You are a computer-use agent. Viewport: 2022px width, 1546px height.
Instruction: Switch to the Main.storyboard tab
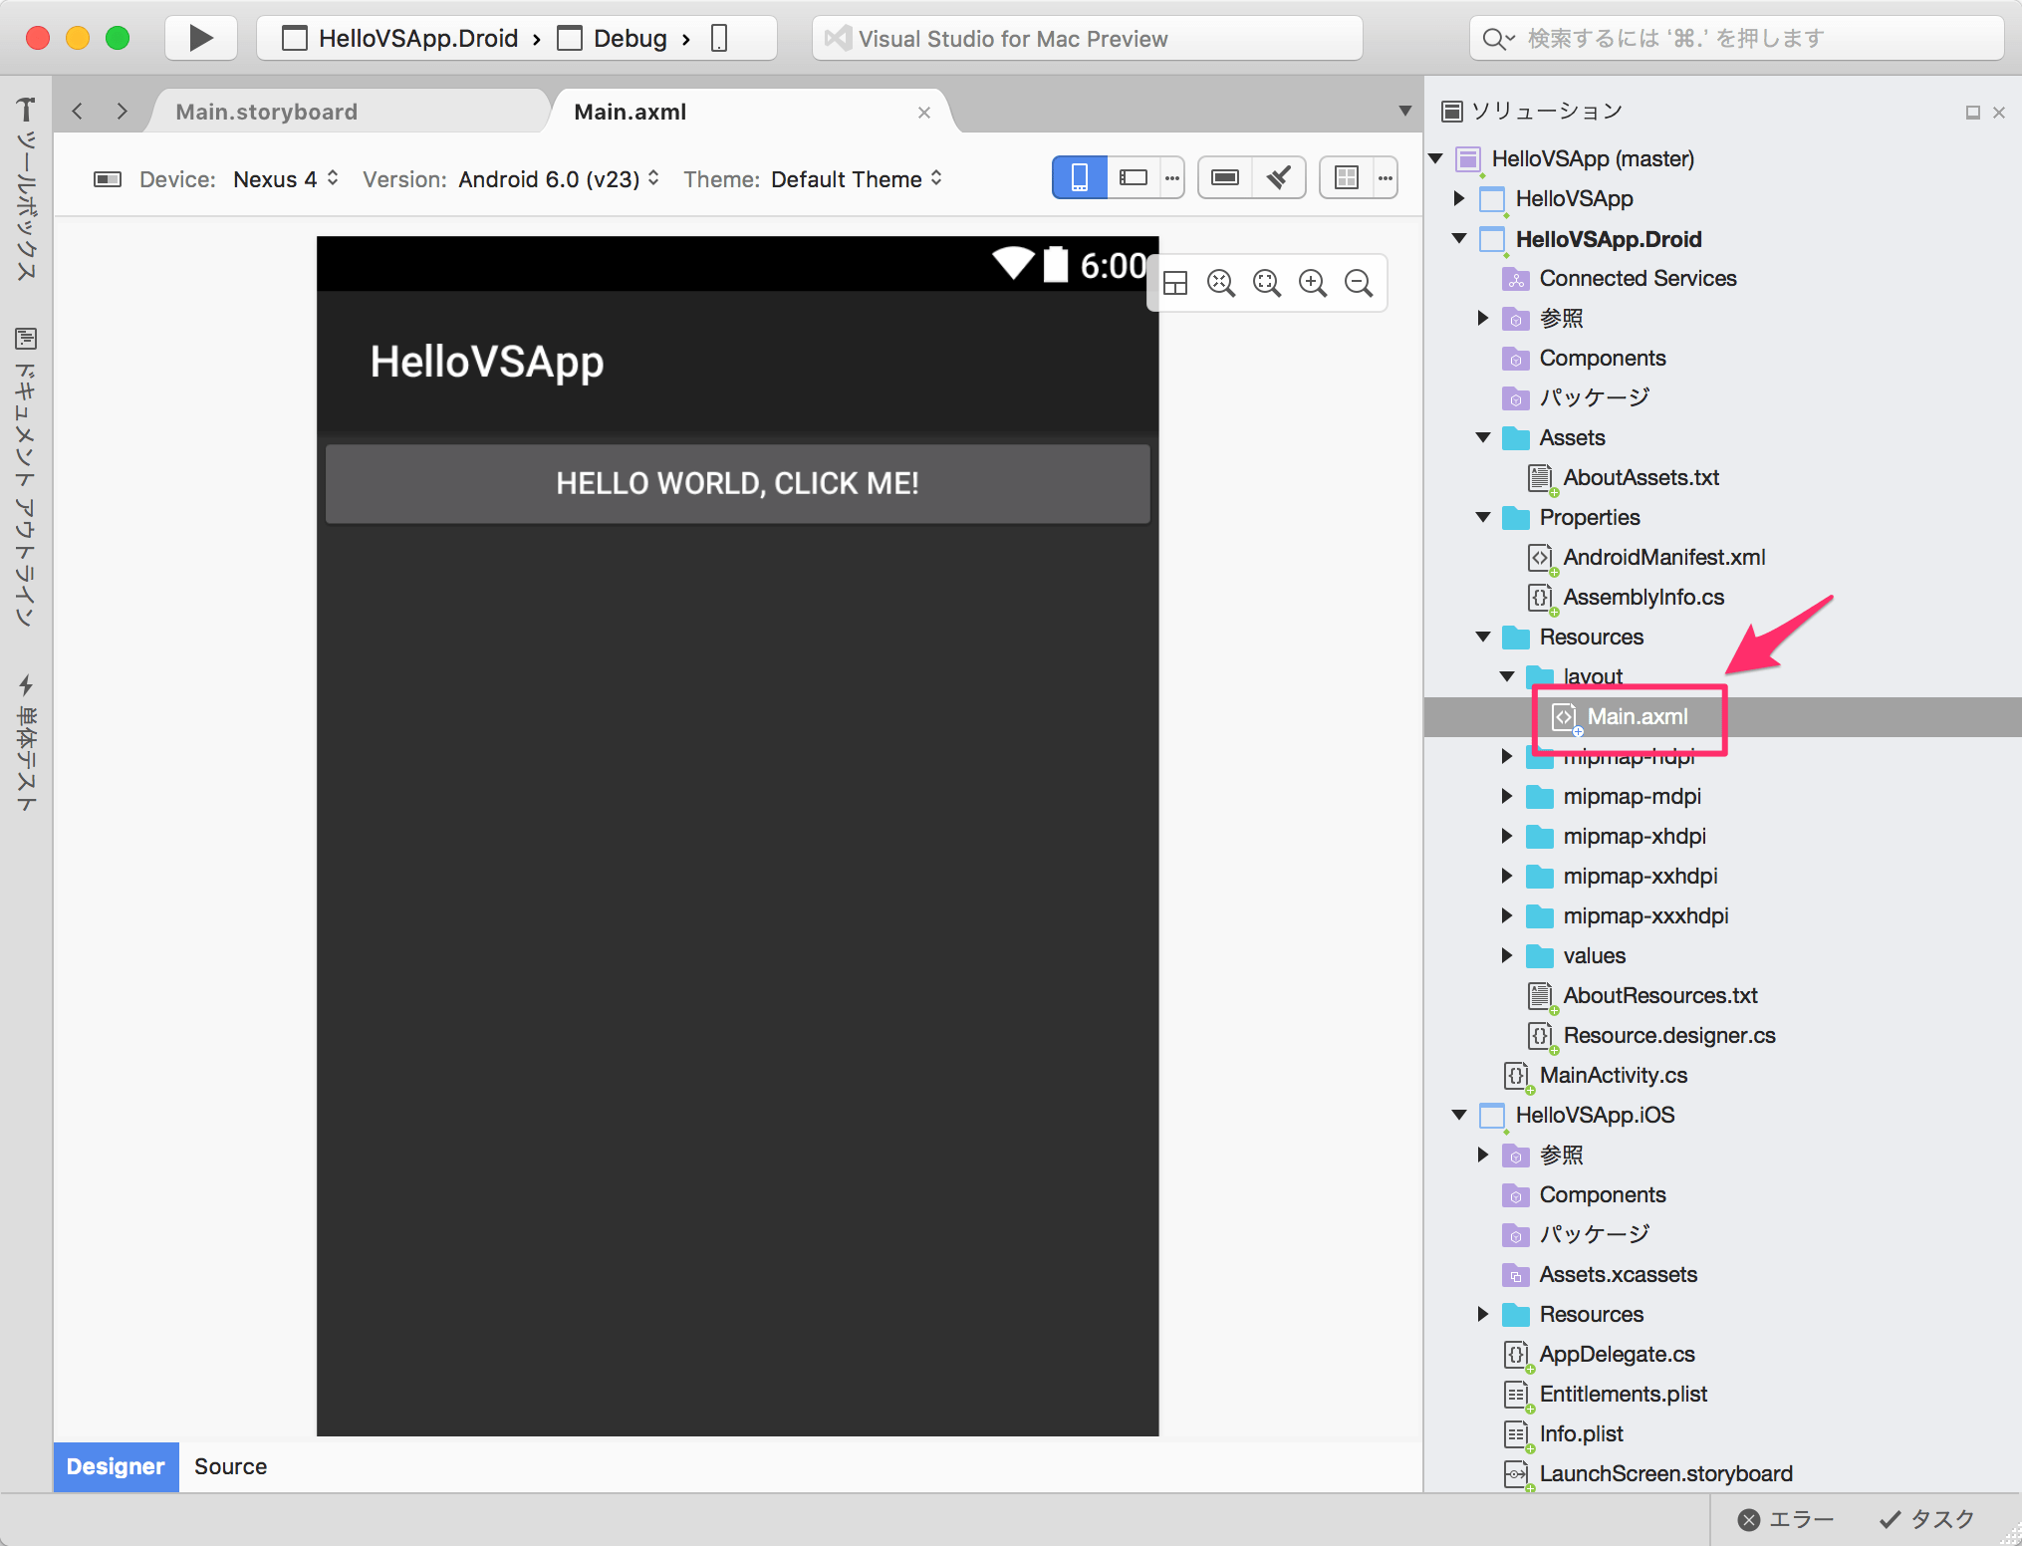tap(266, 112)
